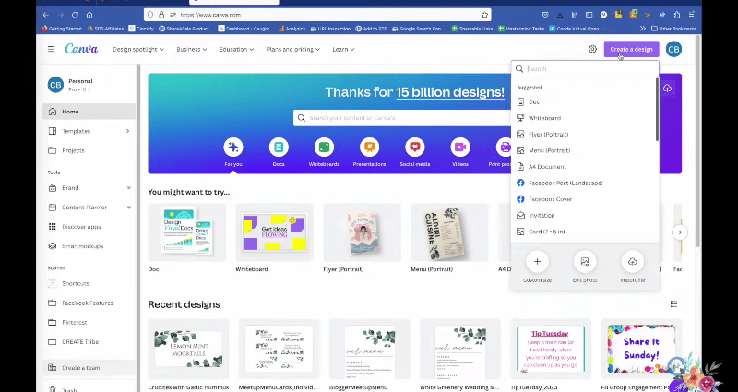Open the CB account avatar top right
This screenshot has width=738, height=392.
tap(673, 49)
